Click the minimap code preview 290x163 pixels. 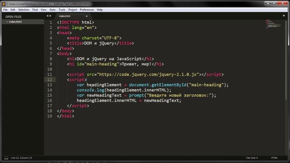273,24
